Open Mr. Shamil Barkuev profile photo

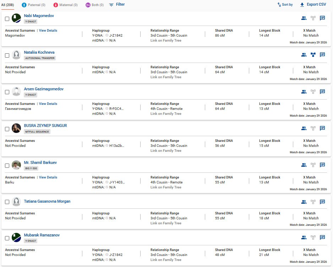tap(16, 165)
